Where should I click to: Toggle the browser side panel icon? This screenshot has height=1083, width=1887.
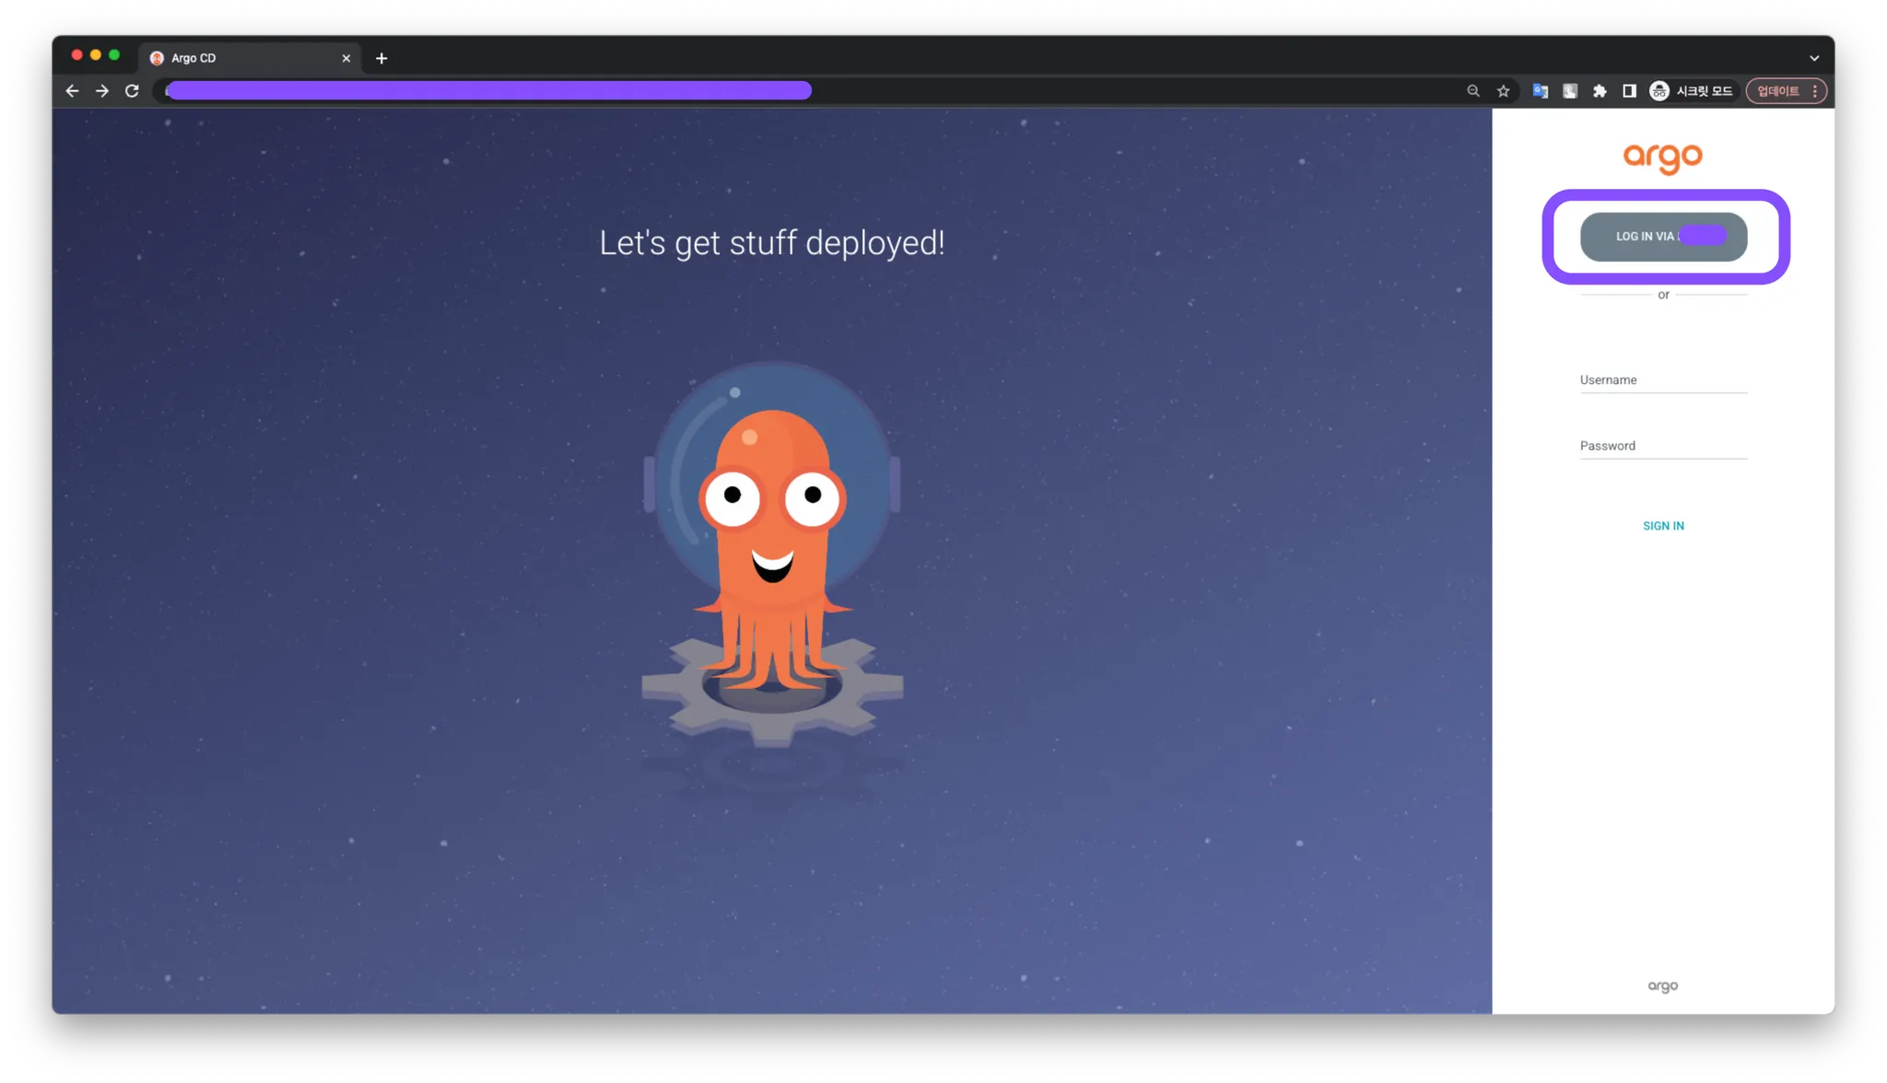[x=1629, y=90]
